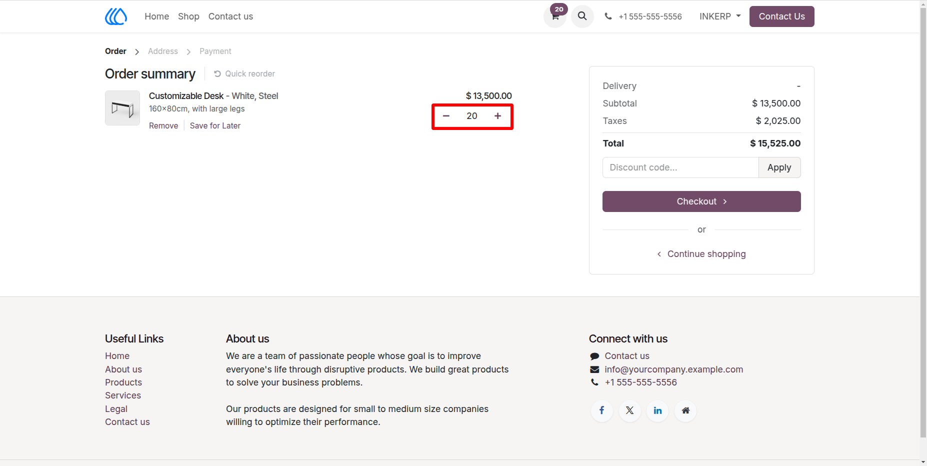
Task: Open the Customizable Desk product thumbnail
Action: click(122, 108)
